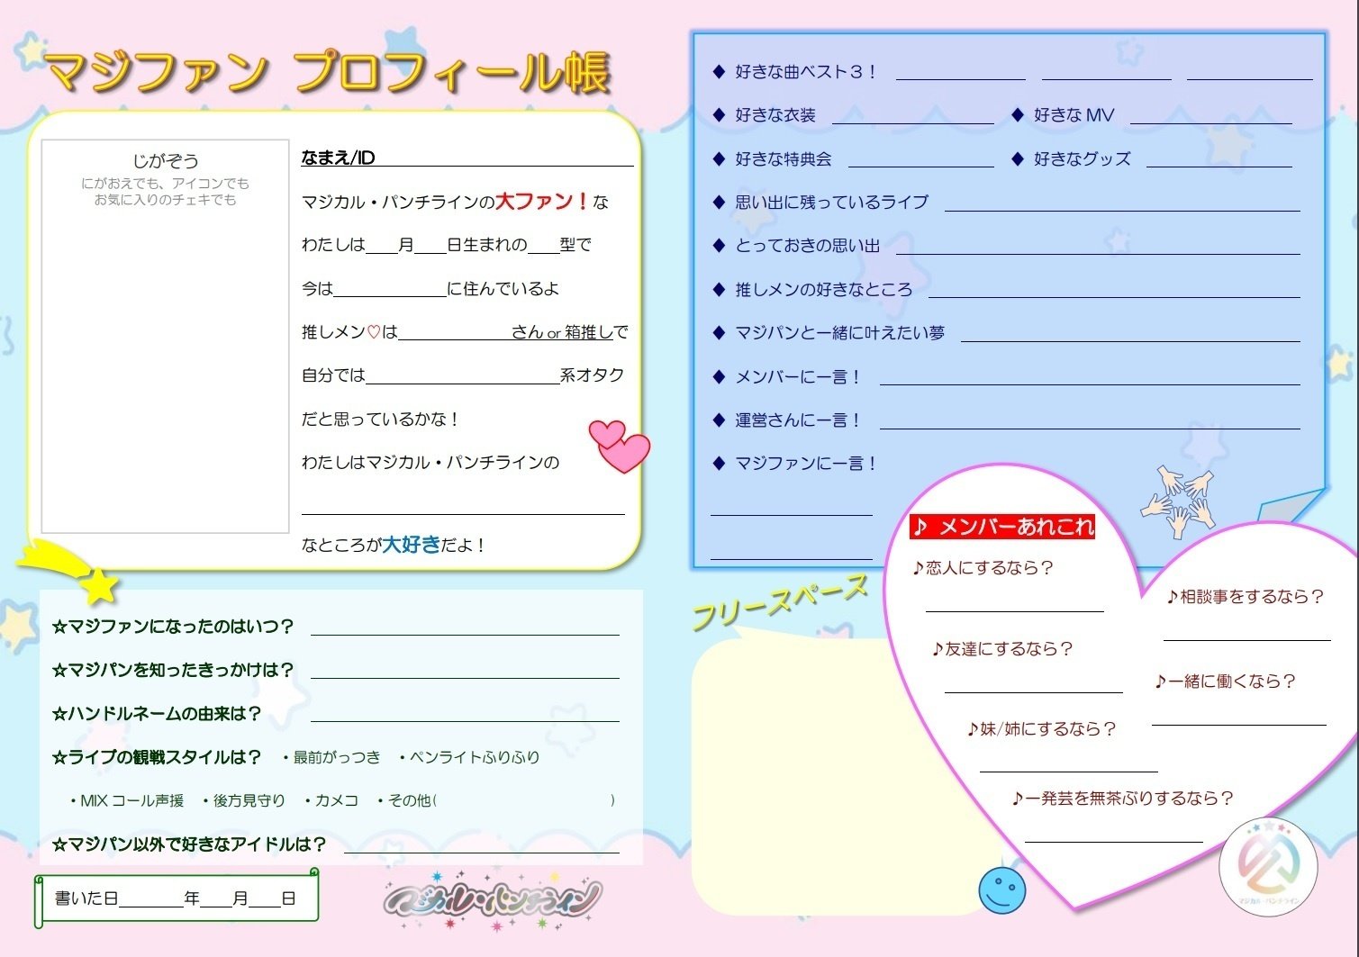Click the とっておきの思い出 answer line
Screen dimensions: 1359x957
[x=1098, y=246]
